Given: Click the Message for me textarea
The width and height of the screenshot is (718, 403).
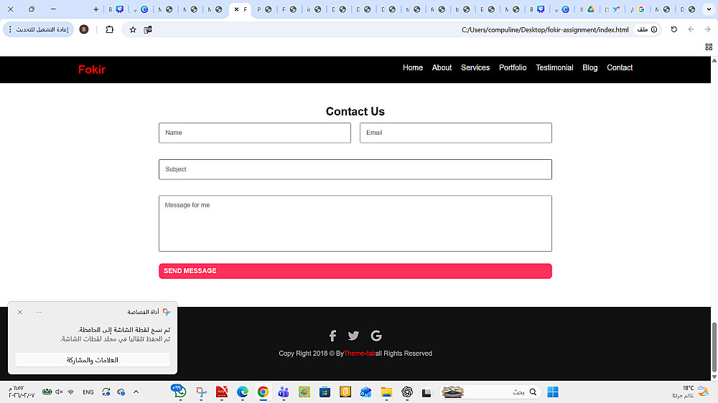Looking at the screenshot, I should pyautogui.click(x=355, y=223).
